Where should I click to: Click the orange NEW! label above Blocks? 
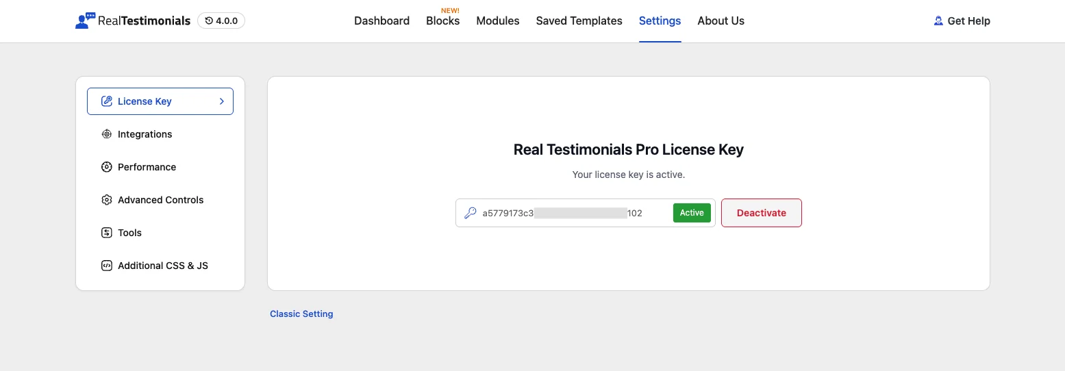click(x=450, y=10)
